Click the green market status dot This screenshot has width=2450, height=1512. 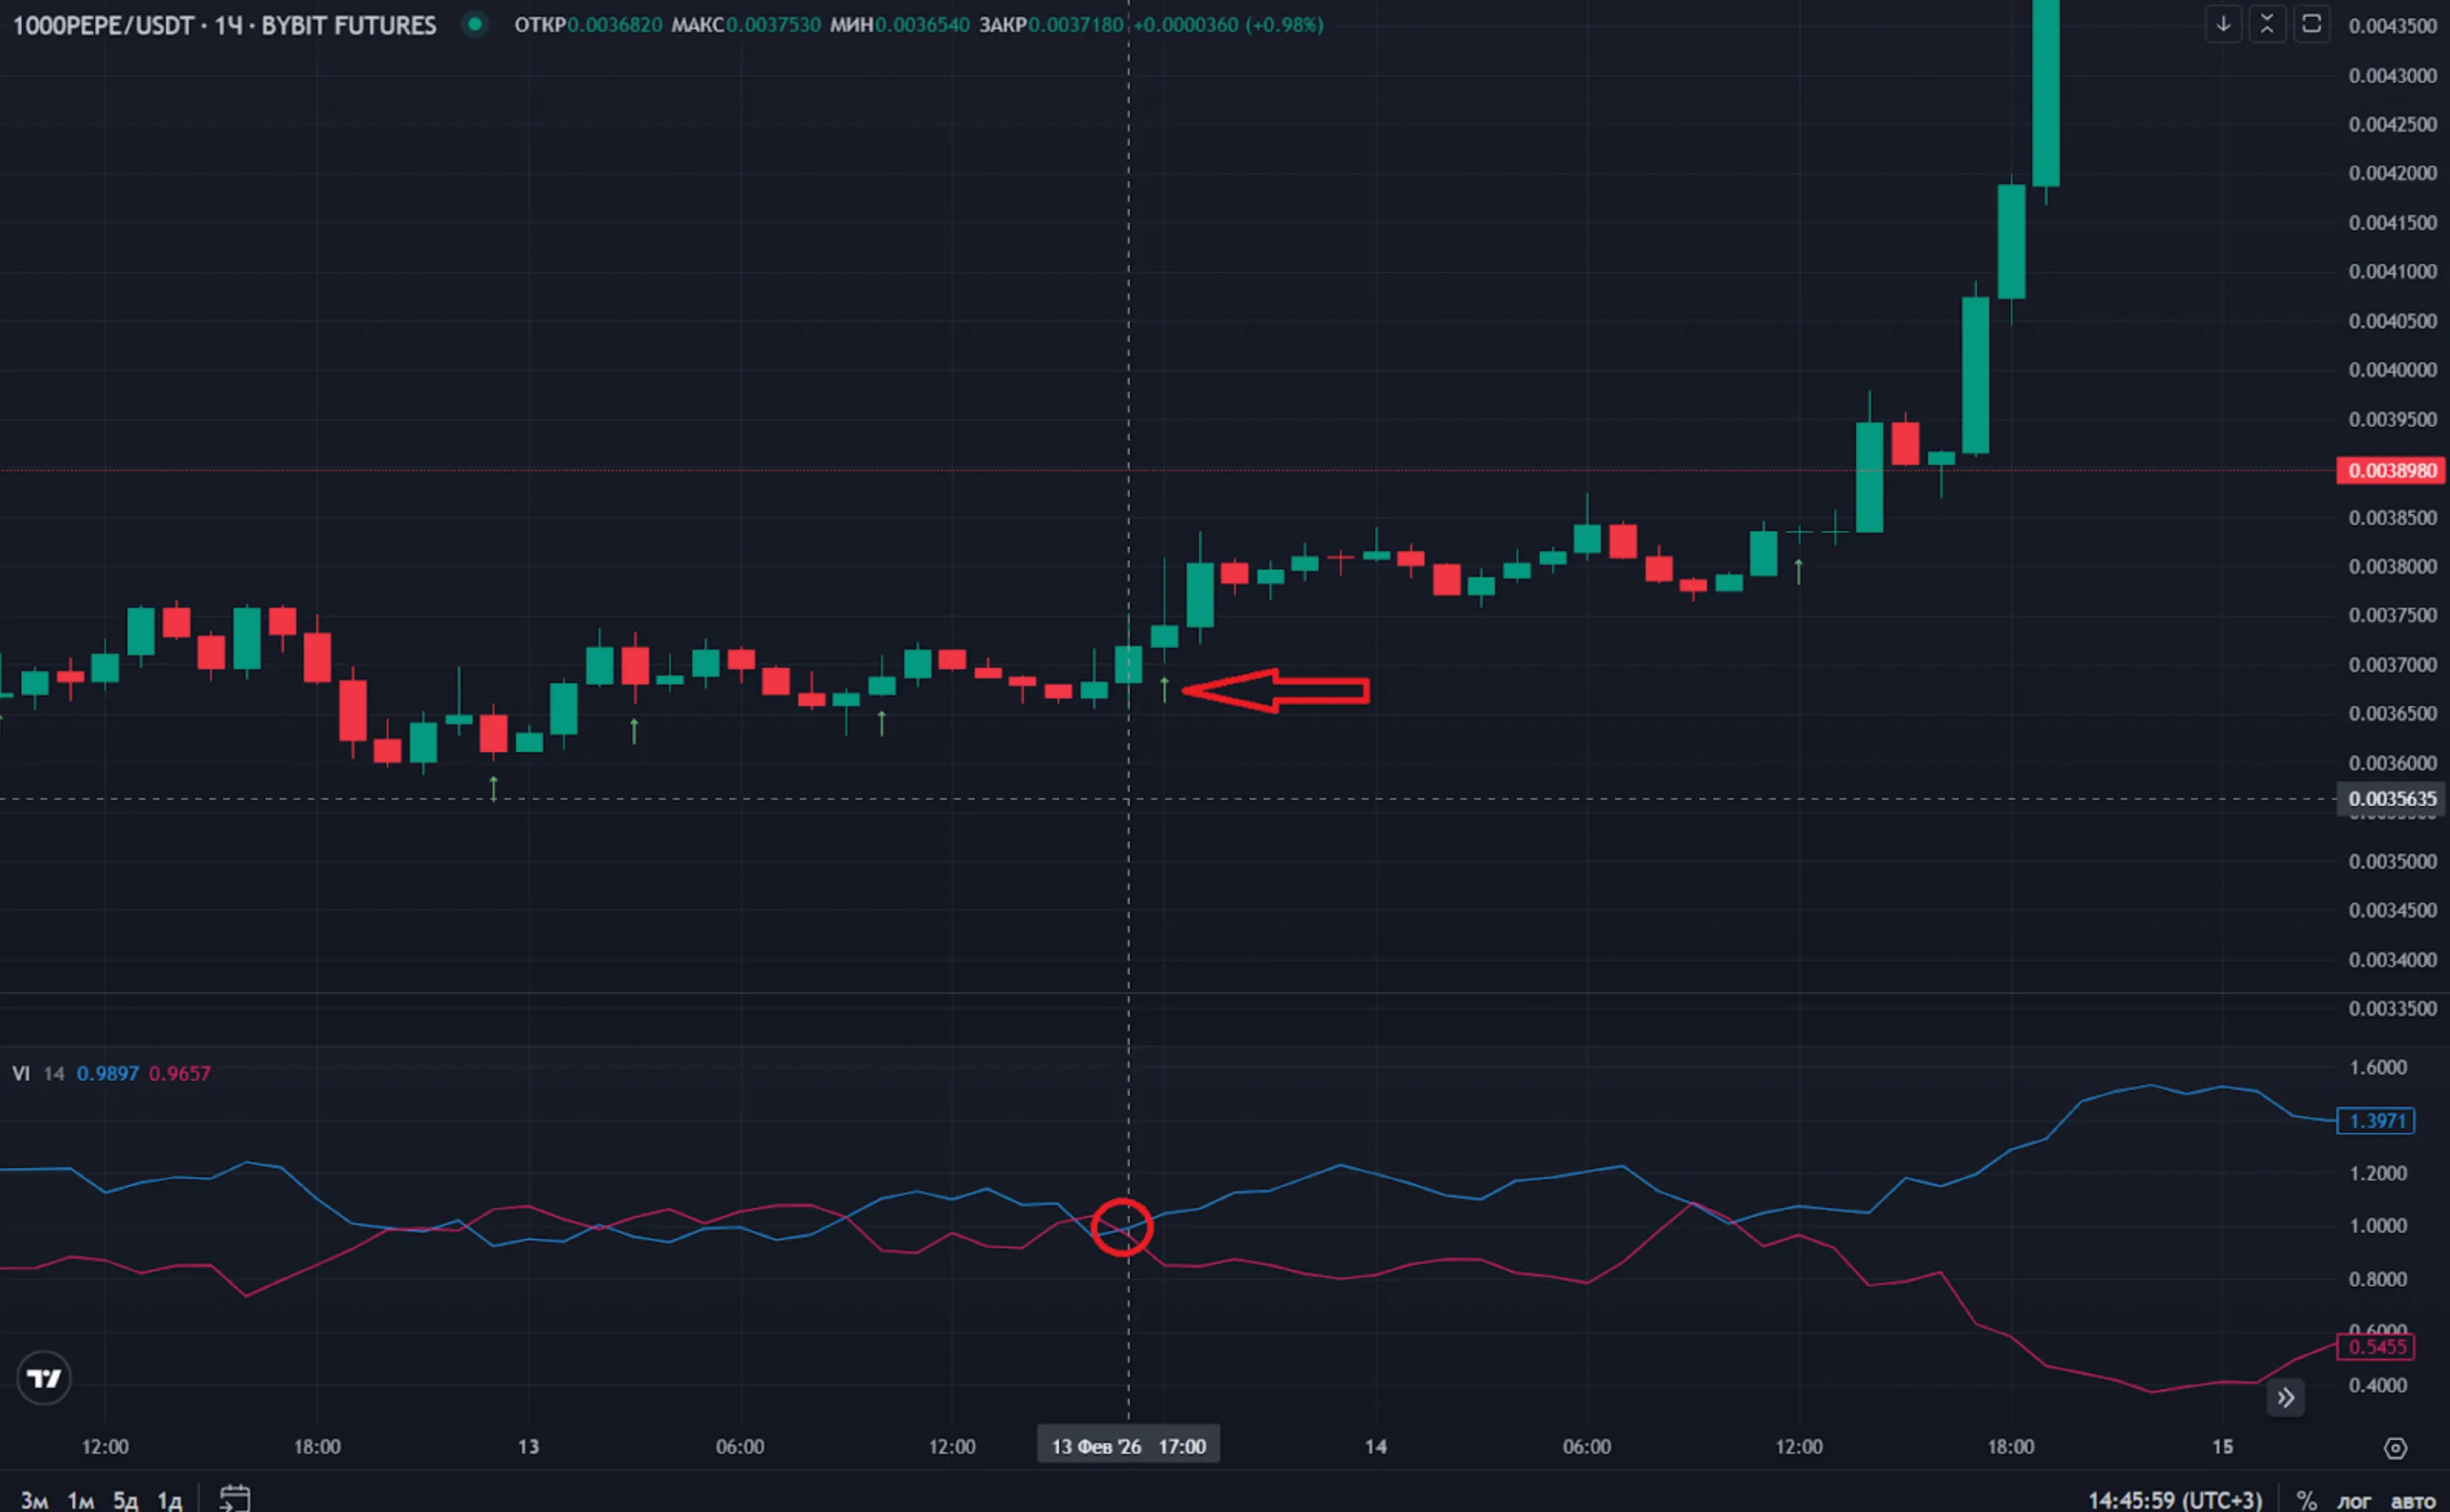point(476,24)
